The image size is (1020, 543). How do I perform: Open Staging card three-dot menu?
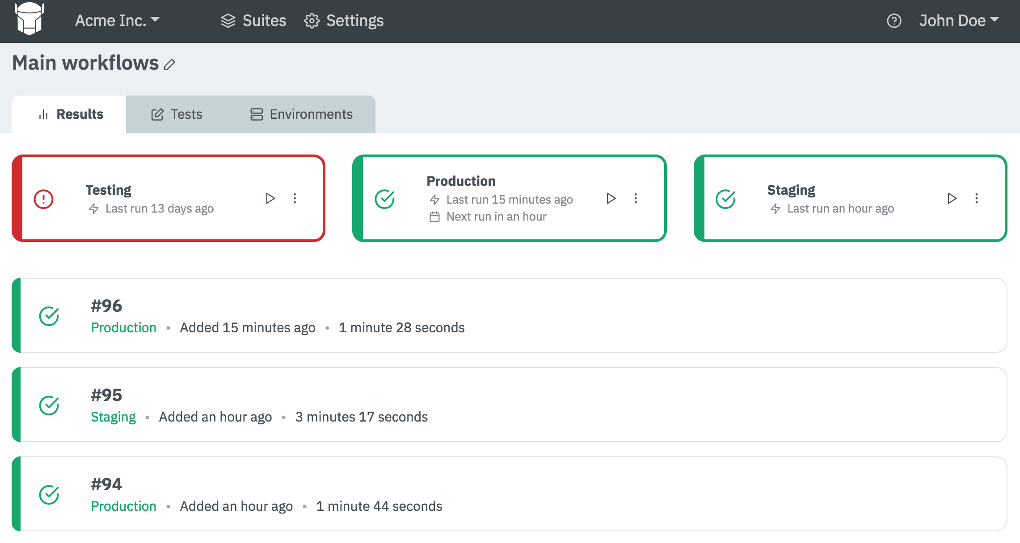tap(977, 198)
